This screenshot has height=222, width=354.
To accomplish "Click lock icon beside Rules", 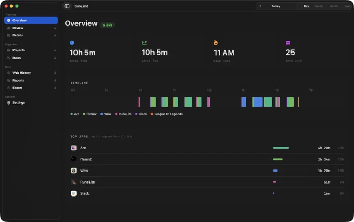I will [55, 58].
